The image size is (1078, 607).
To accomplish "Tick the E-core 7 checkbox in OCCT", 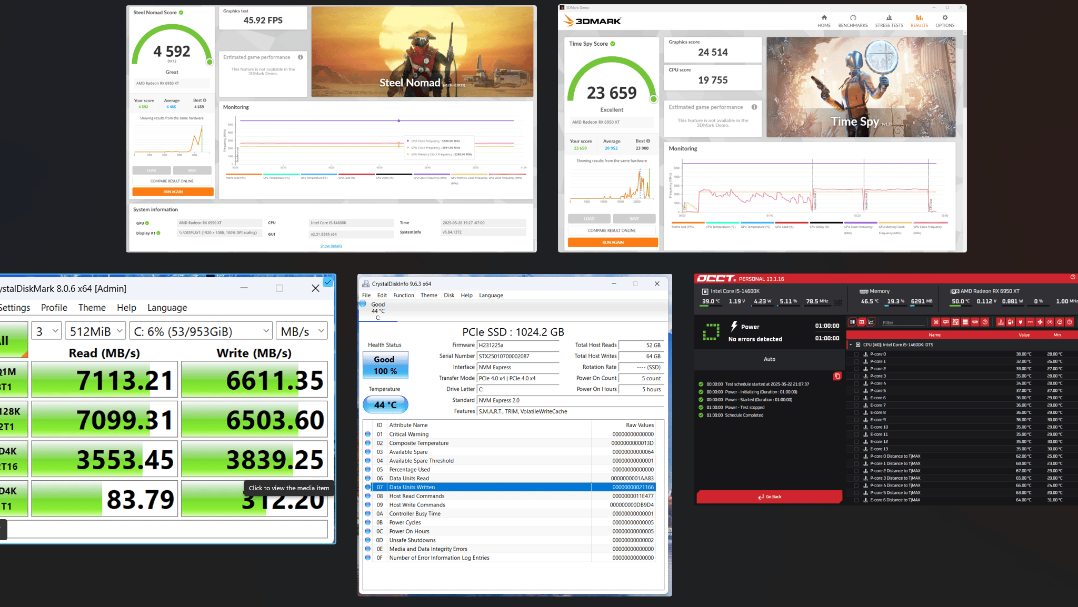I will click(856, 405).
